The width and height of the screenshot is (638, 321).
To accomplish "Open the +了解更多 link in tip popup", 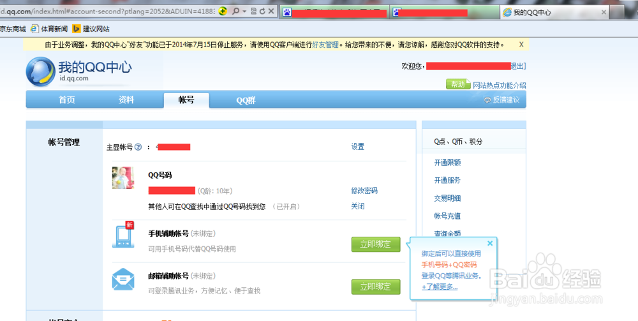I will 440,287.
